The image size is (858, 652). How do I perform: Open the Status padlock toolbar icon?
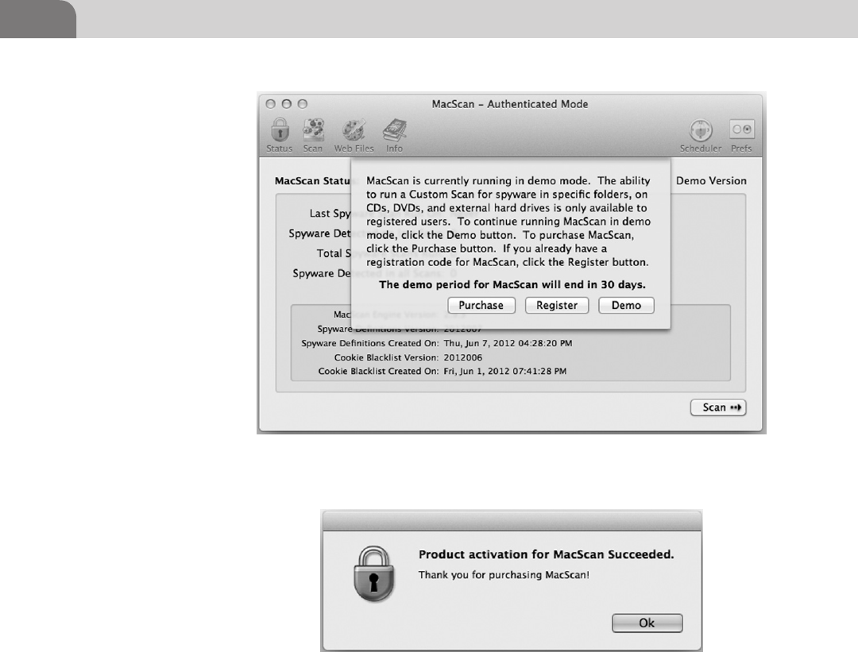coord(280,135)
